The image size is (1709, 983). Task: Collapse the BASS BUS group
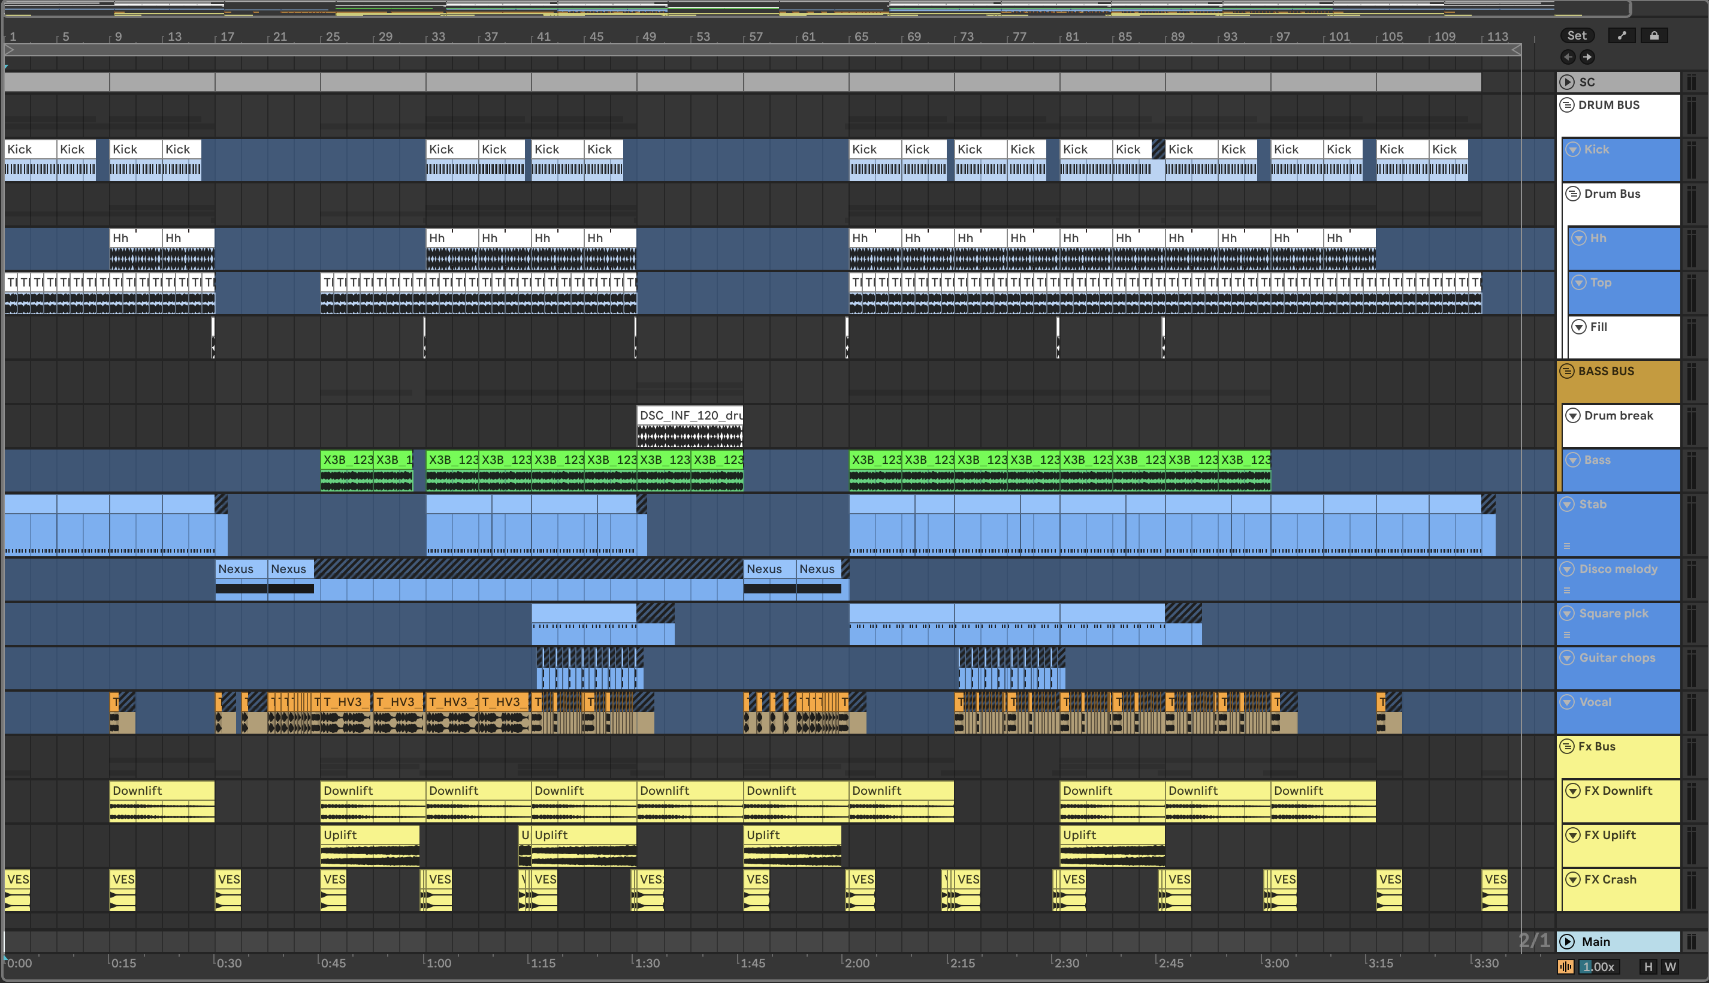point(1567,372)
